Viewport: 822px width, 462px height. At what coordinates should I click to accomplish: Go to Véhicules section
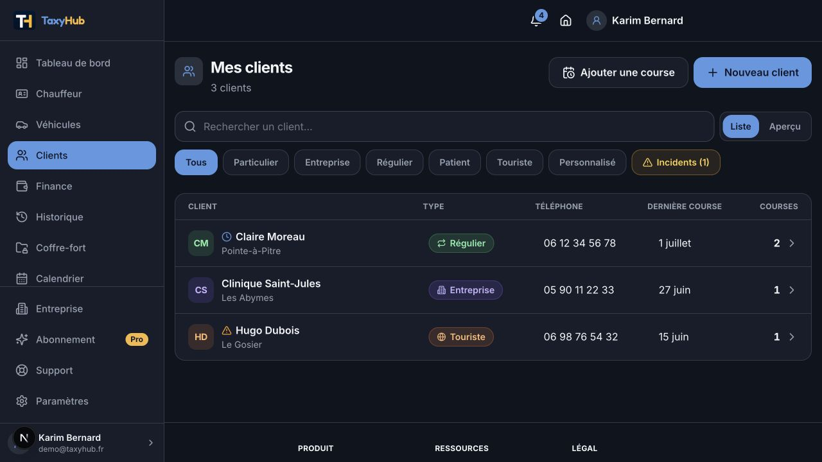click(x=82, y=124)
